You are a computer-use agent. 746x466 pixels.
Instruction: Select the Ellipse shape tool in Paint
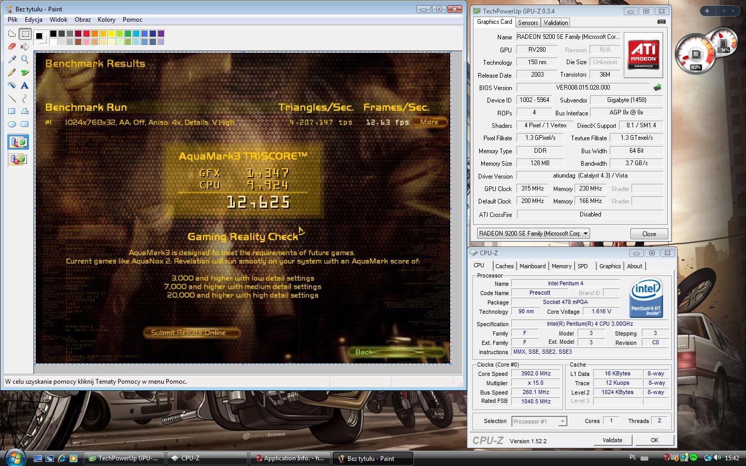pos(12,124)
